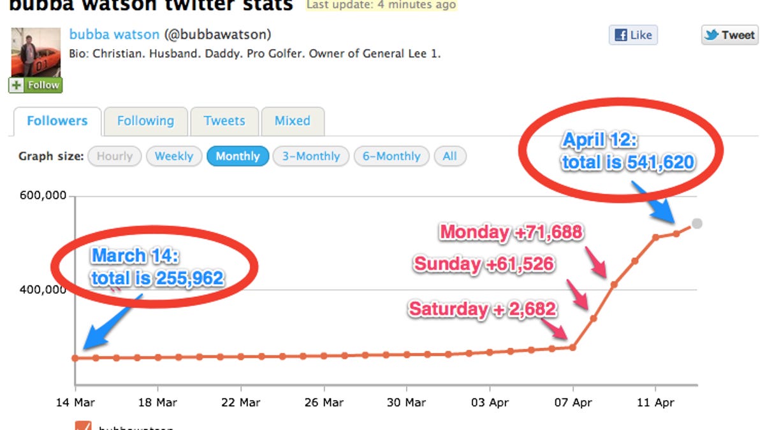Toggle the bubbawatson legend checkbox

coord(84,427)
